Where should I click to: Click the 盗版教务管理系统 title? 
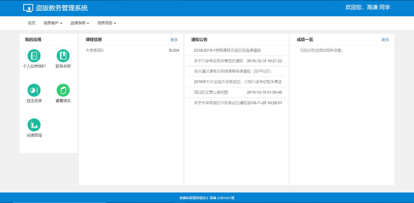[62, 8]
